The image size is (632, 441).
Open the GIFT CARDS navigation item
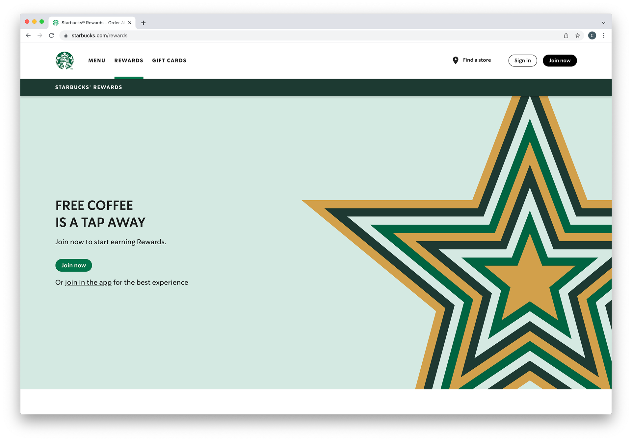(x=169, y=61)
